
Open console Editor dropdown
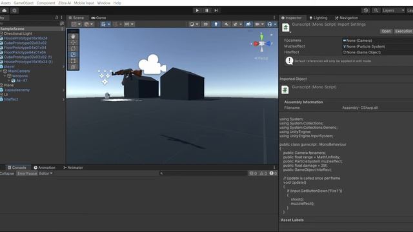click(x=46, y=173)
